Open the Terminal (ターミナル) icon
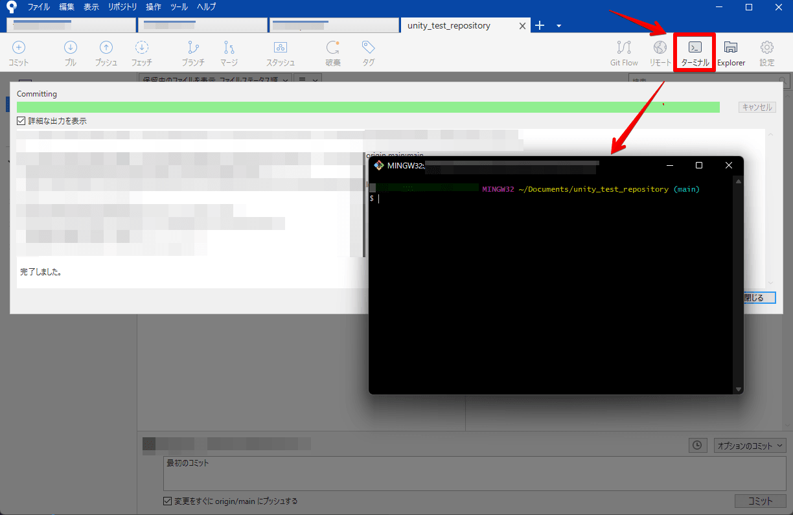The image size is (793, 515). coord(695,52)
